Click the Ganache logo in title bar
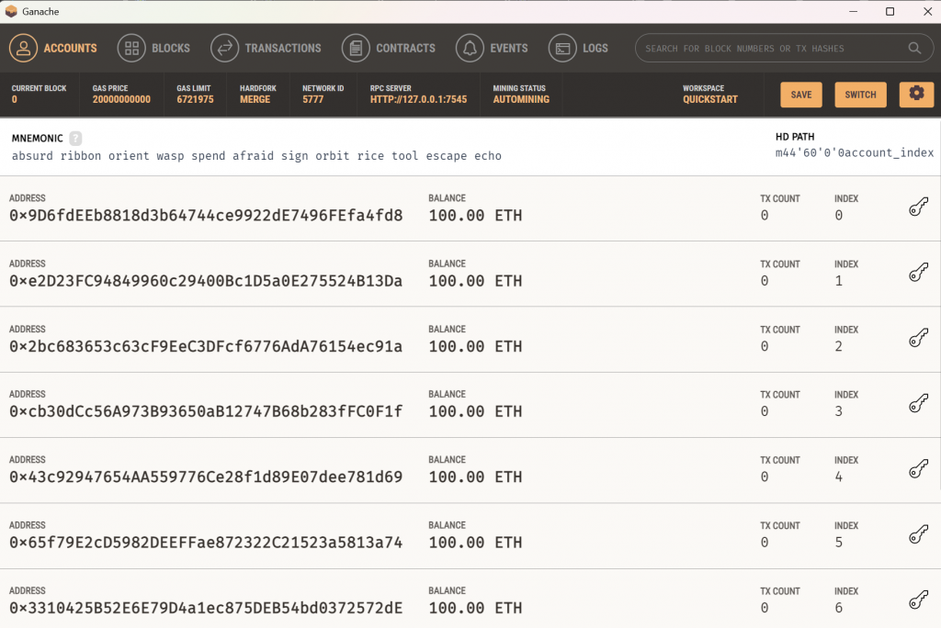 [11, 11]
